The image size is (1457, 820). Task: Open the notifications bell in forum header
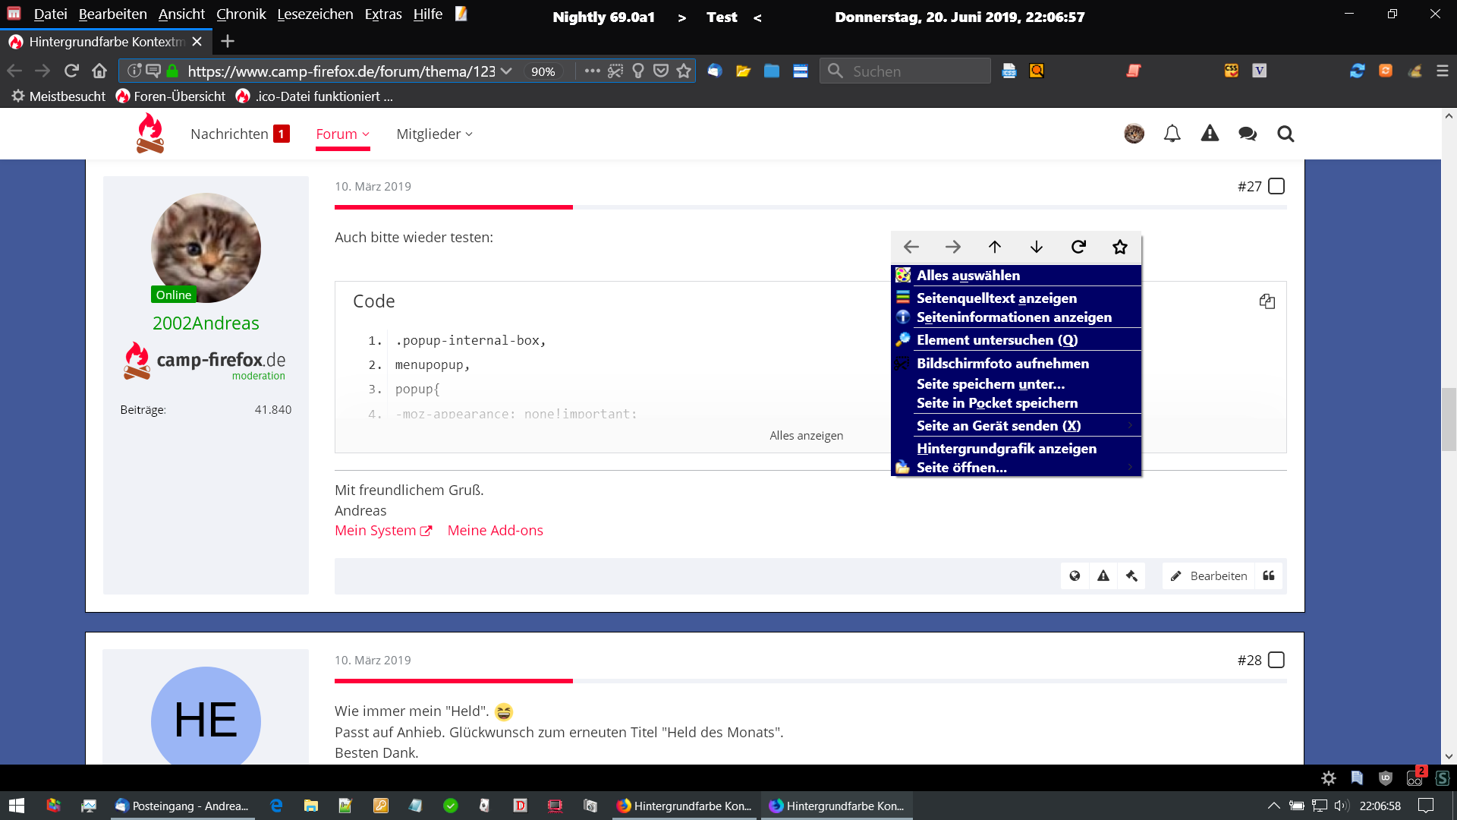1172,134
